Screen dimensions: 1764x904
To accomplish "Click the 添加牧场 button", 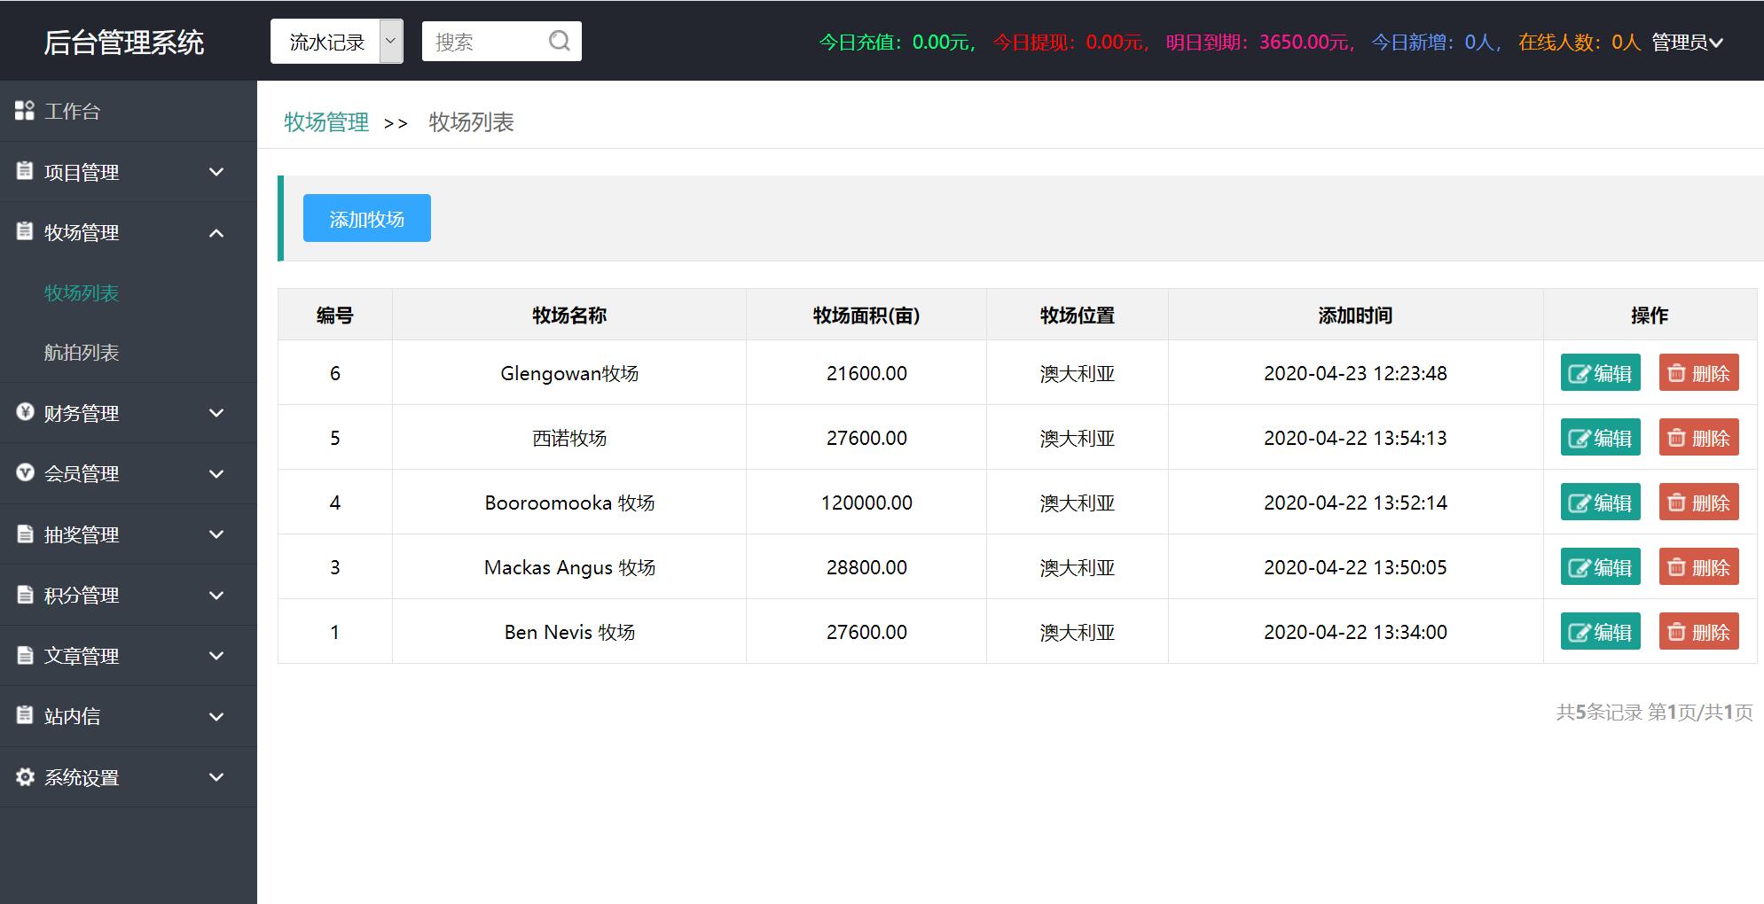I will [366, 217].
